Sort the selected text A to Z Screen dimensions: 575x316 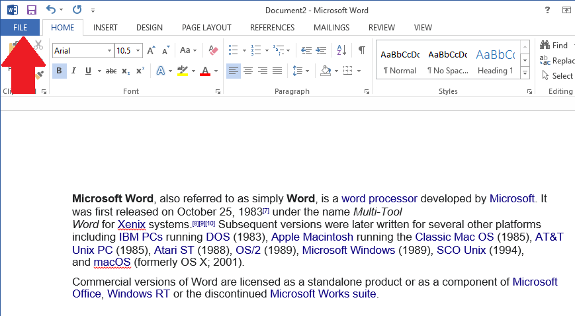tap(341, 50)
